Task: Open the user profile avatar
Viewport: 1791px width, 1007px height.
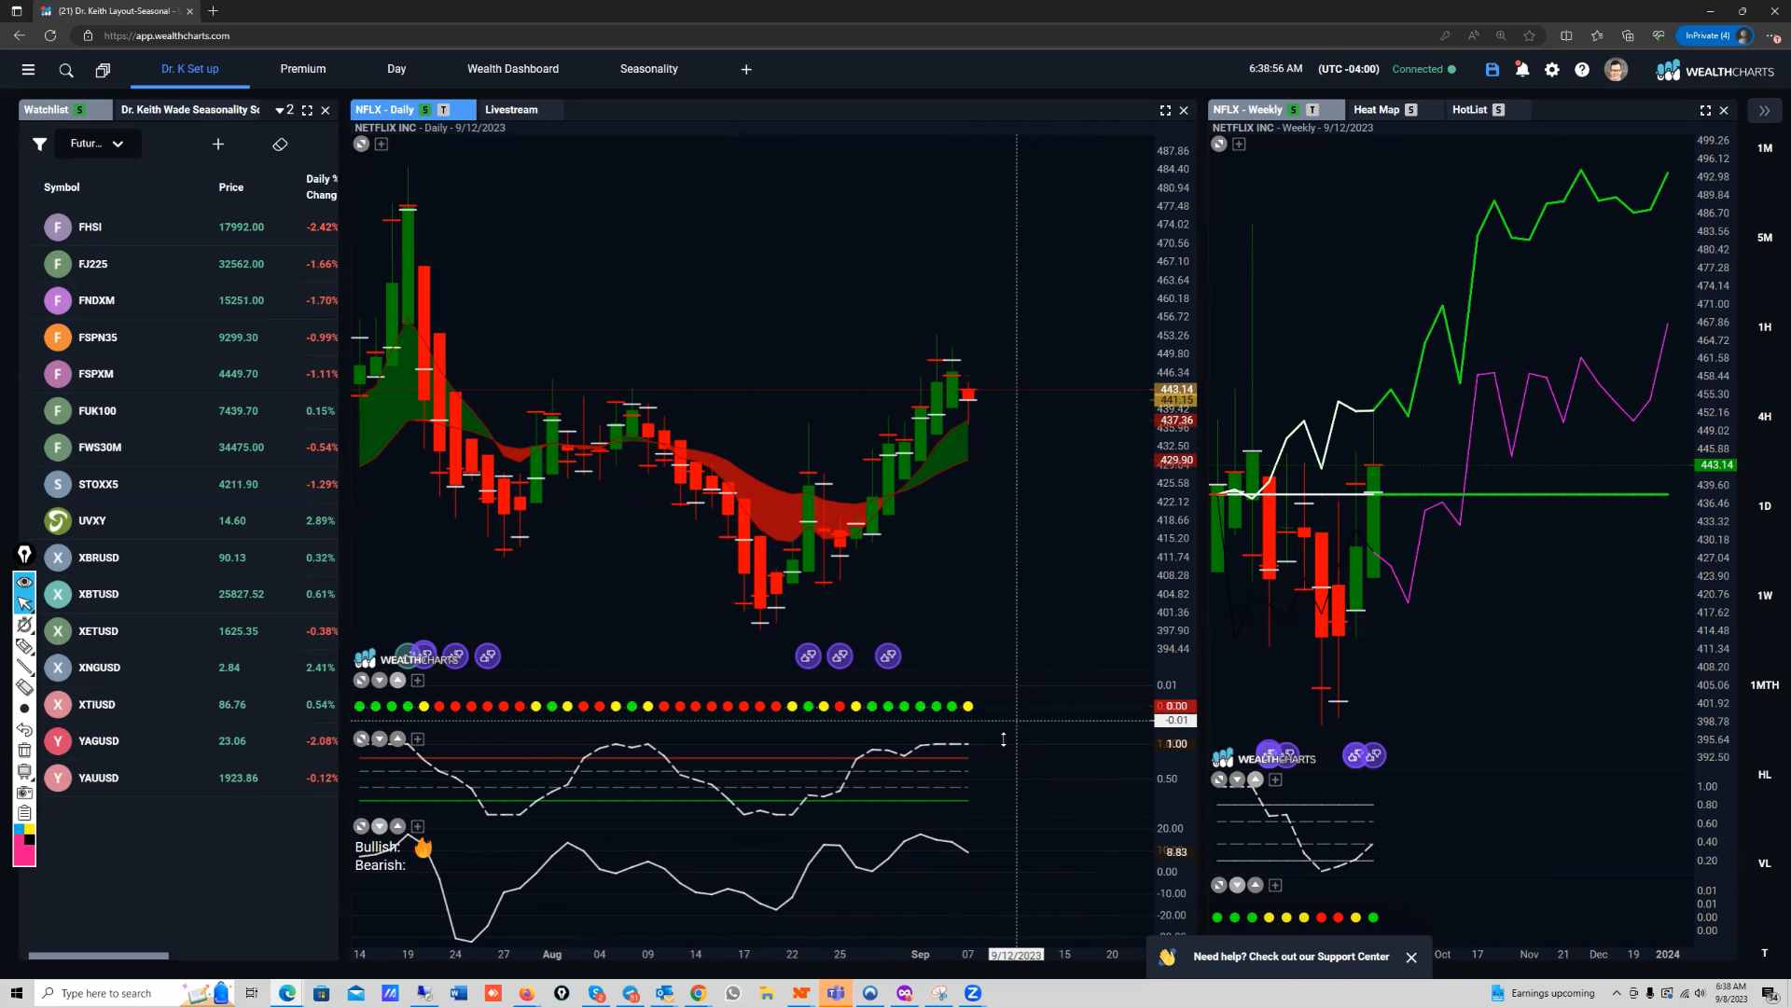Action: [1616, 69]
